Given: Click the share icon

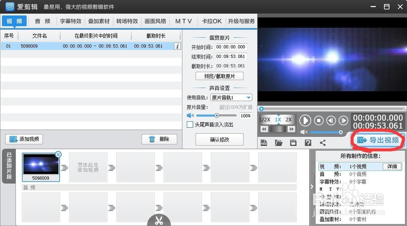Looking at the screenshot, I should point(323,143).
